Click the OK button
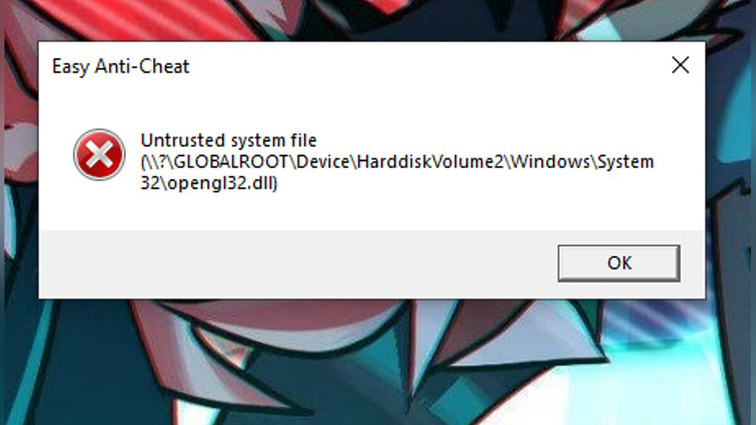Viewport: 756px width, 425px height. (x=619, y=263)
